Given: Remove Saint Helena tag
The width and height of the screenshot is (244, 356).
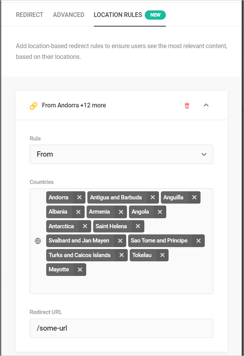Looking at the screenshot, I should coord(137,226).
